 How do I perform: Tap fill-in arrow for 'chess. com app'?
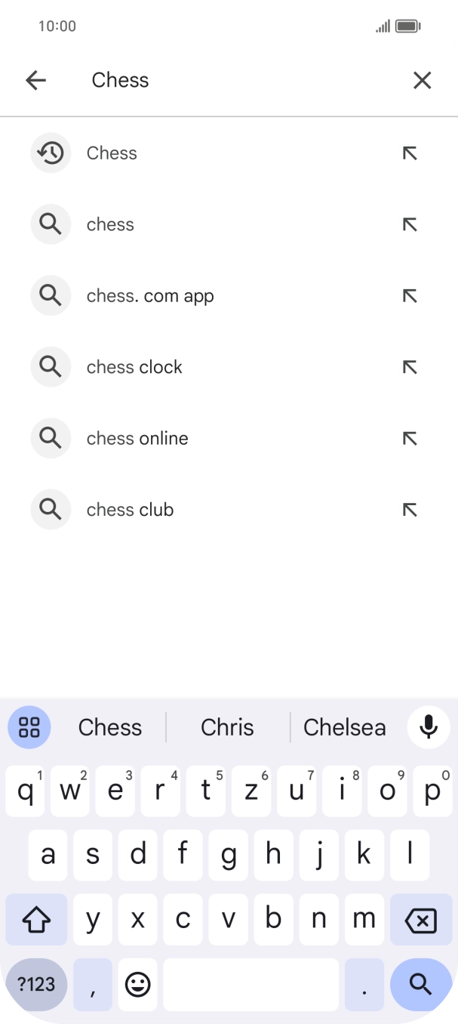410,296
